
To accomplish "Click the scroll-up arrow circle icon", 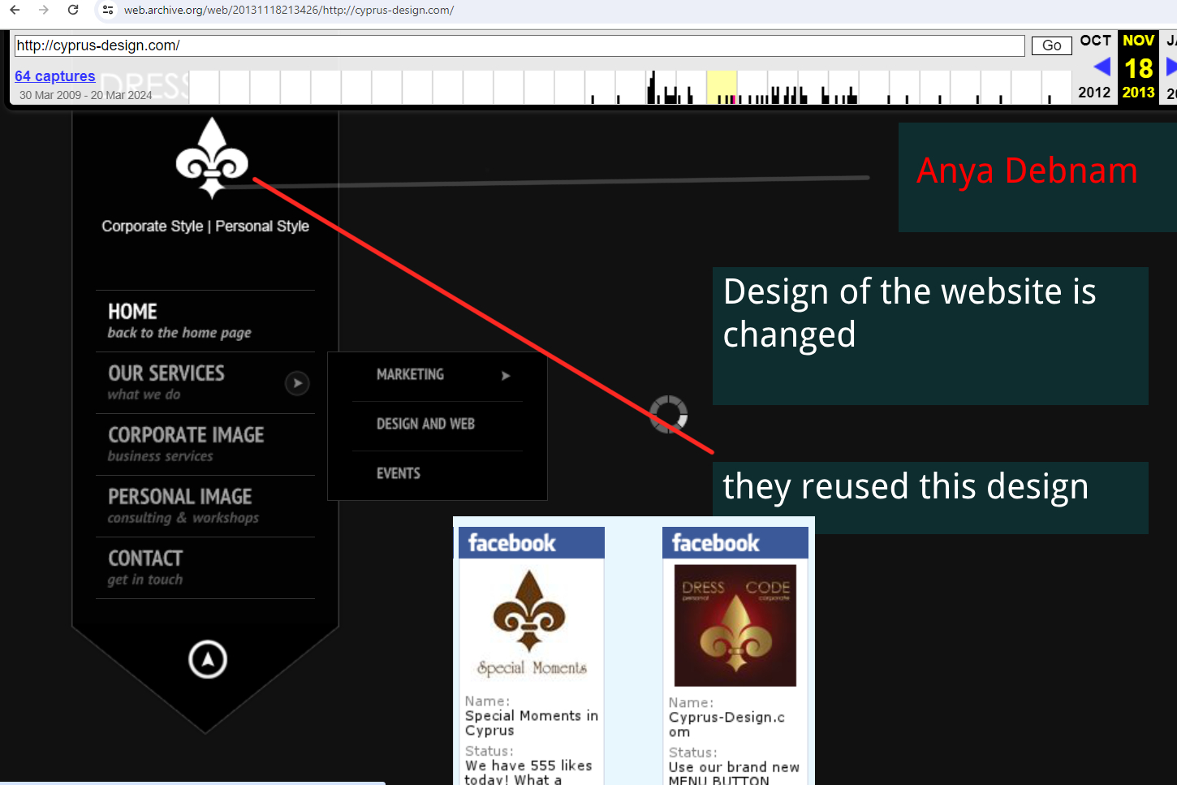I will [x=208, y=659].
